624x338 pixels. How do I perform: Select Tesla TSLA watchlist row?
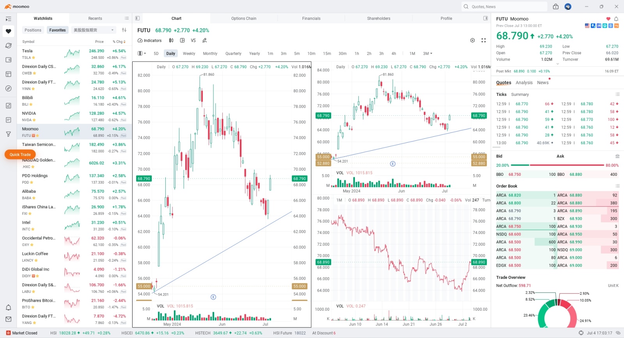(74, 54)
